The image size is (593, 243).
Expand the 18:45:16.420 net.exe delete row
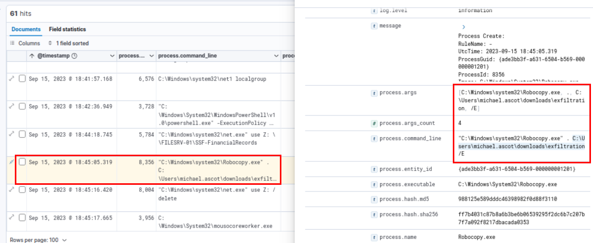[x=11, y=189]
